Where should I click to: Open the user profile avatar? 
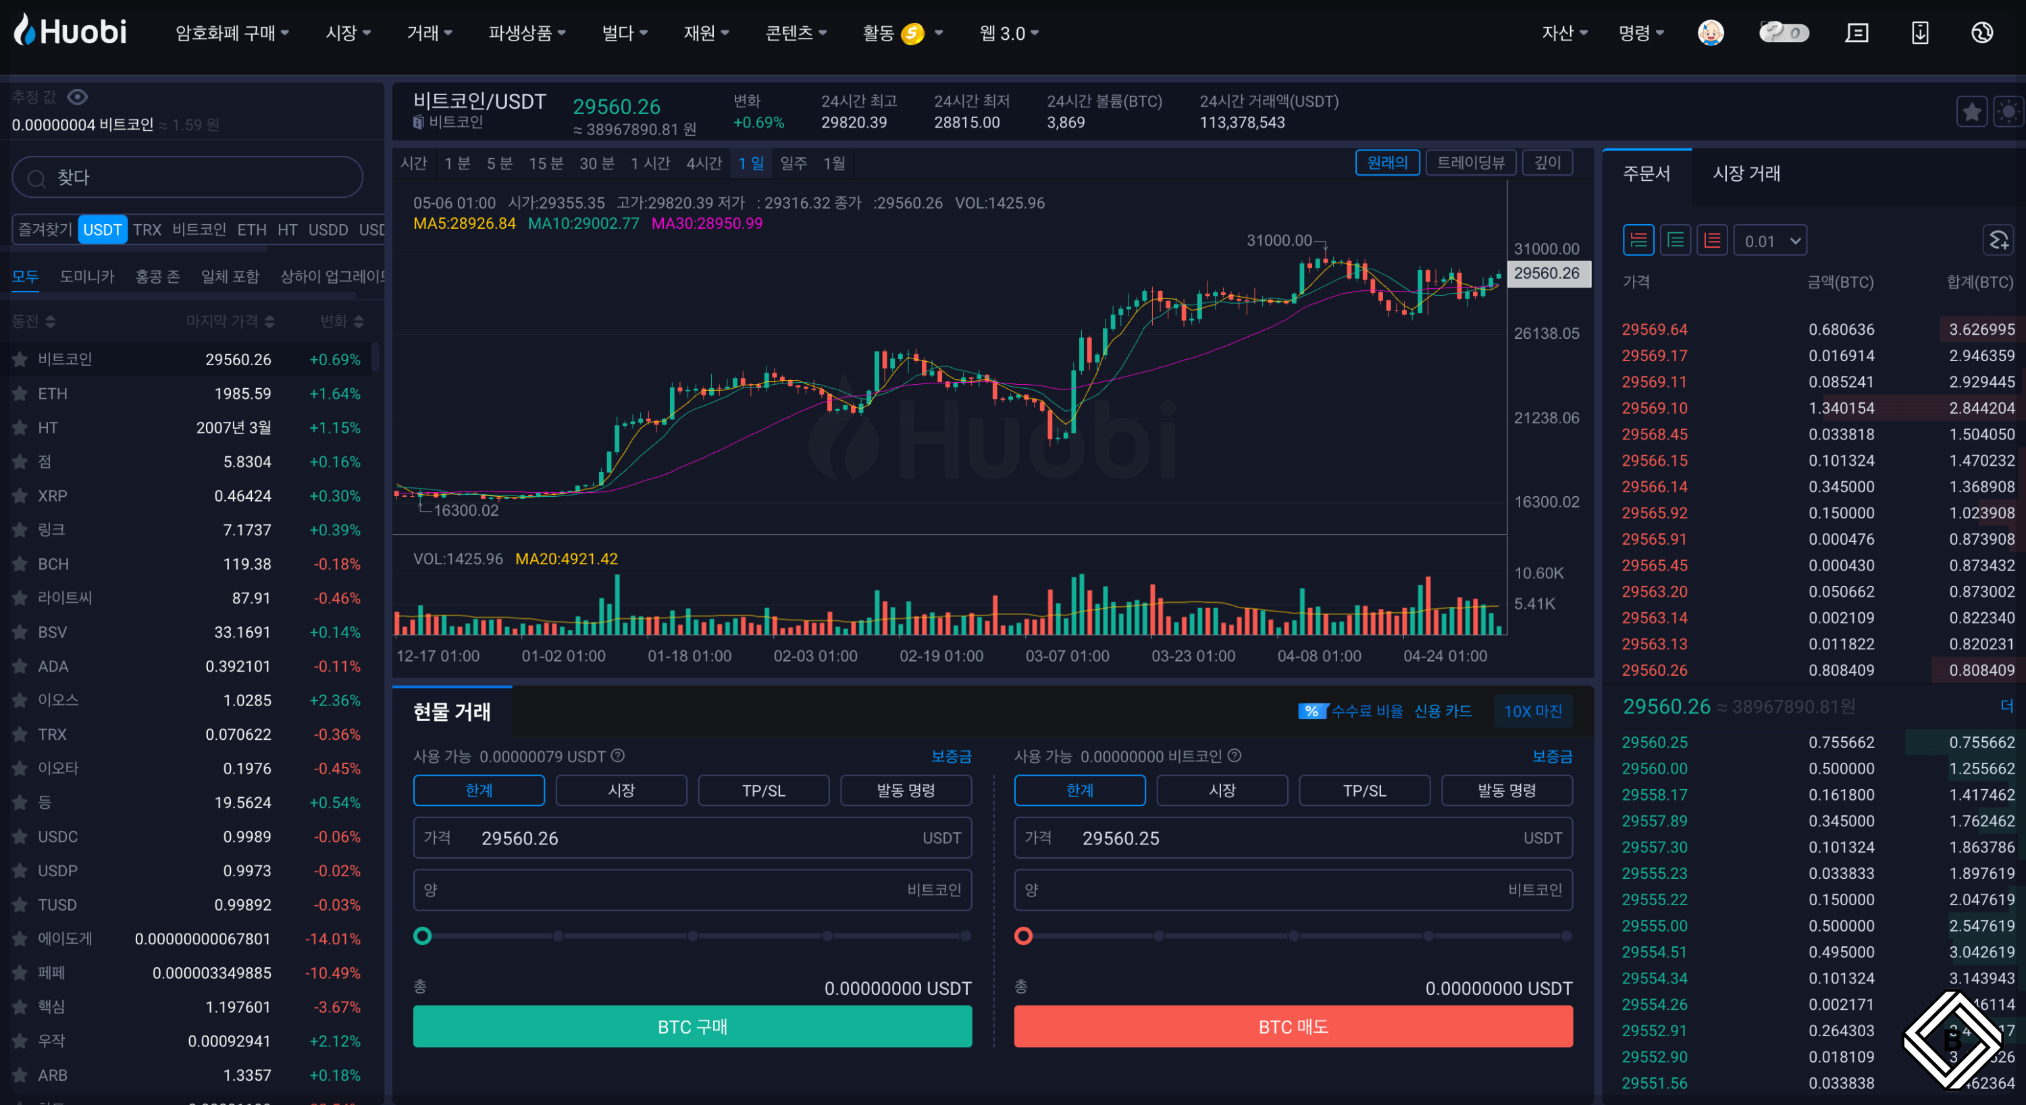(1710, 33)
